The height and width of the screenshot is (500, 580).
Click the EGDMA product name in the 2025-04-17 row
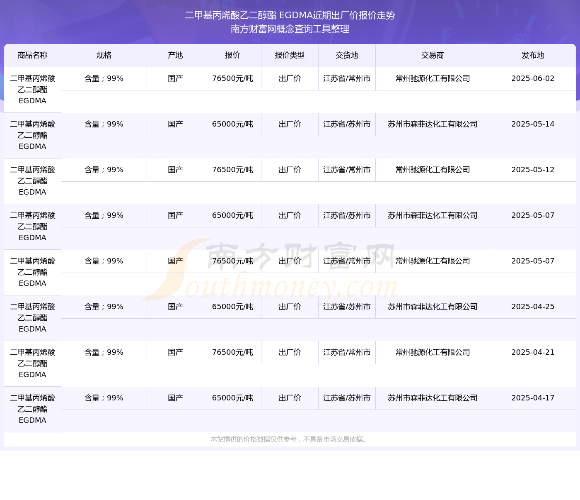(x=33, y=409)
